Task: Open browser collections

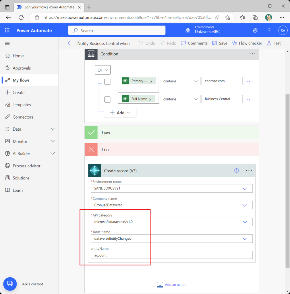Action: point(255,18)
